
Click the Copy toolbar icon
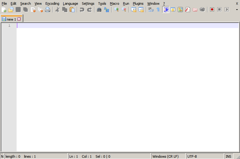(65, 10)
